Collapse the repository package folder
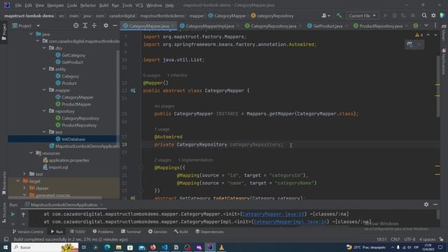The image size is (448, 252). (x=44, y=111)
